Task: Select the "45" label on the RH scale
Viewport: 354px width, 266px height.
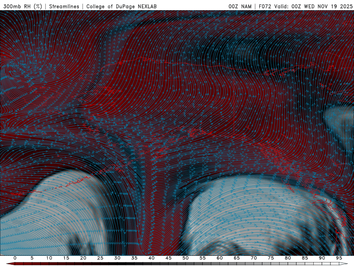Action: click(x=169, y=258)
